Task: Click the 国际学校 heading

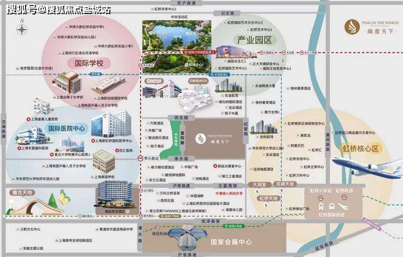Action: pos(89,63)
